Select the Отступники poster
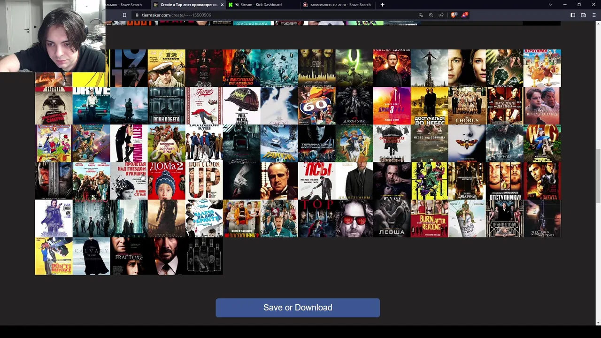The image size is (601, 338). [504, 181]
